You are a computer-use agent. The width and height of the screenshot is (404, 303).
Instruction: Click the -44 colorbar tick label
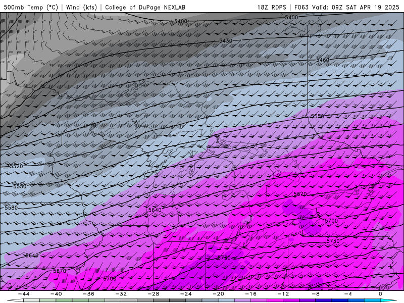[23, 294]
